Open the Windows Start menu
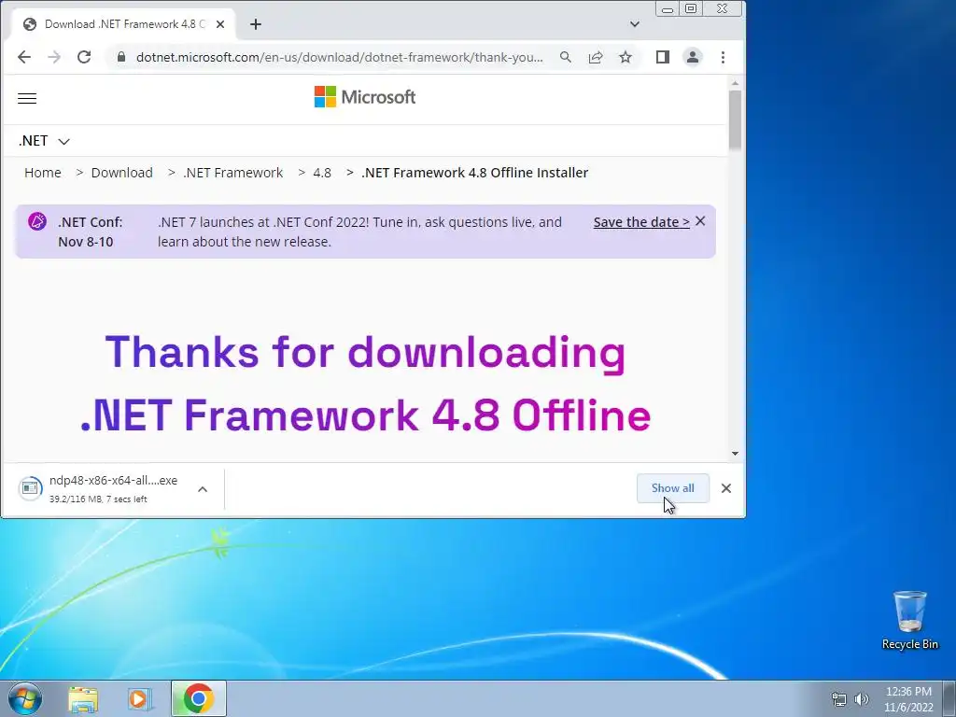This screenshot has width=956, height=717. pos(25,698)
